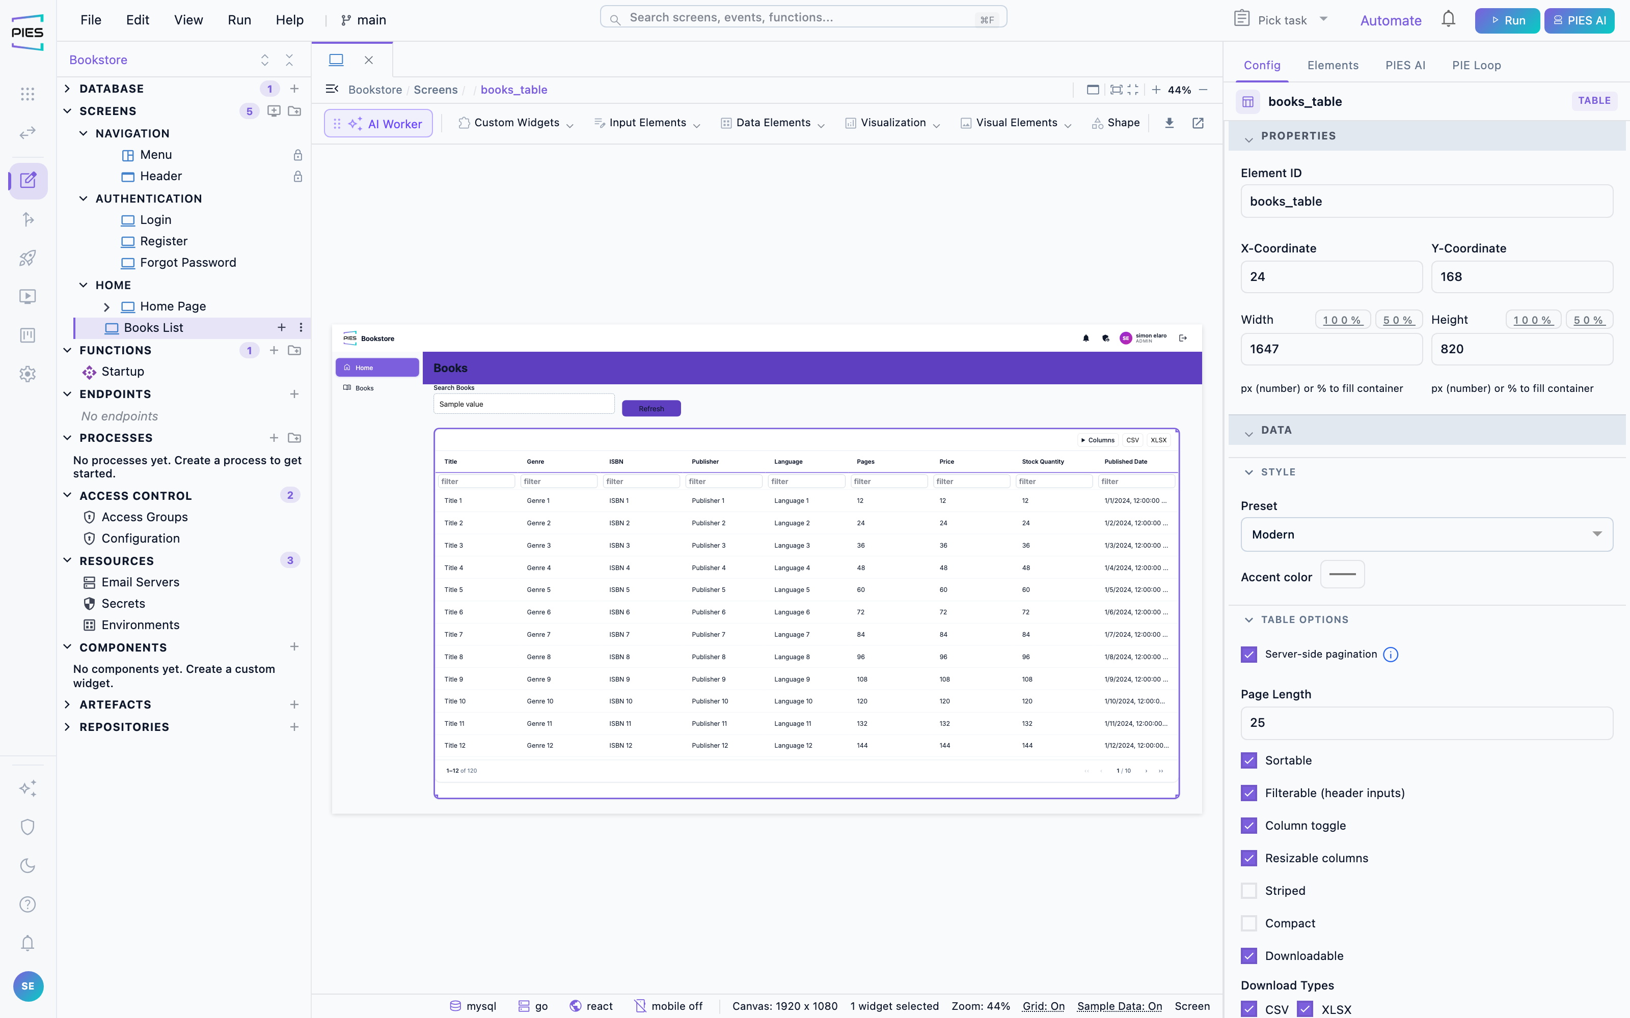This screenshot has width=1630, height=1018.
Task: Expand the ARTEFACTS section
Action: tap(67, 704)
